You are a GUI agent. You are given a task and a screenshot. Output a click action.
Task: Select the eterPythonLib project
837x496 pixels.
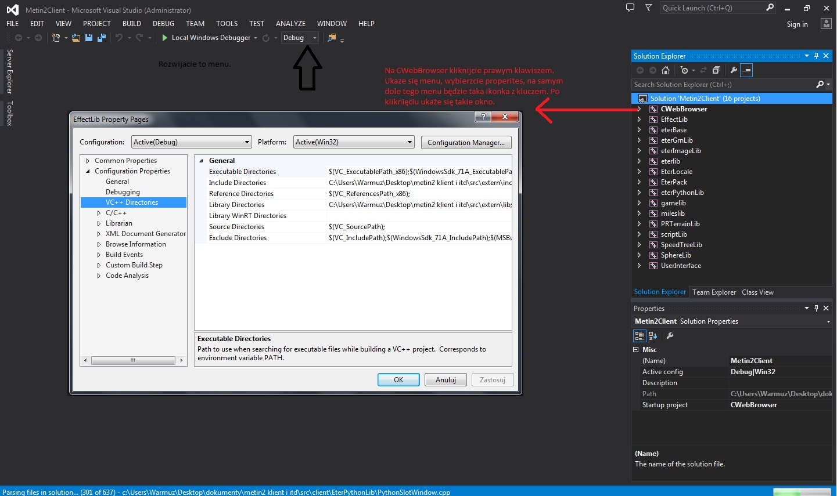(x=682, y=193)
